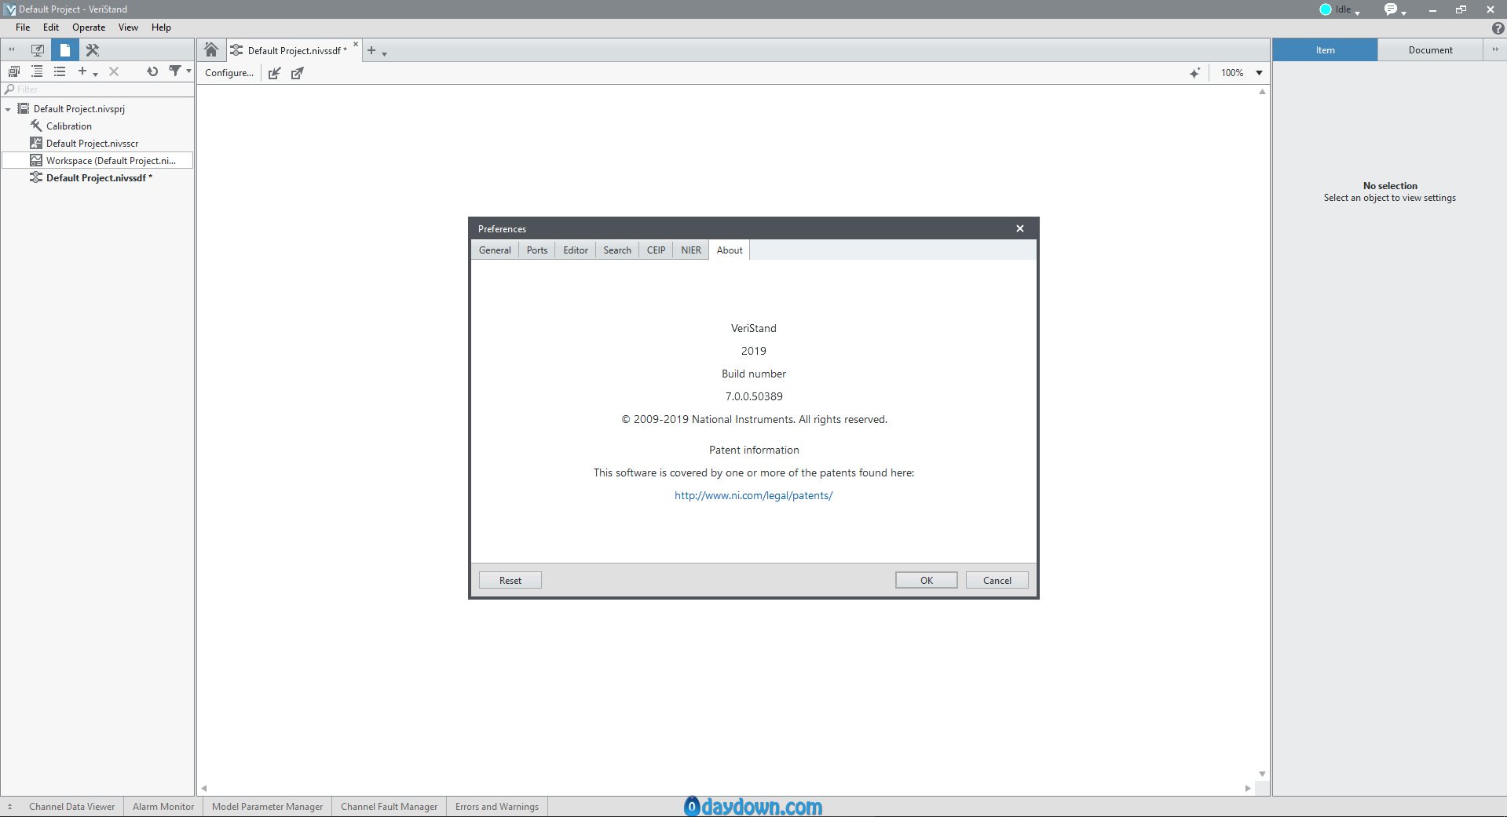Open the Ports tab in Preferences

click(x=537, y=250)
